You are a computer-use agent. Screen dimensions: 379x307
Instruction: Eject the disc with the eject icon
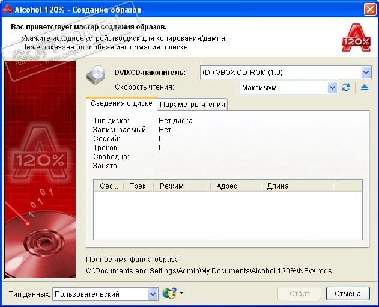coord(365,88)
